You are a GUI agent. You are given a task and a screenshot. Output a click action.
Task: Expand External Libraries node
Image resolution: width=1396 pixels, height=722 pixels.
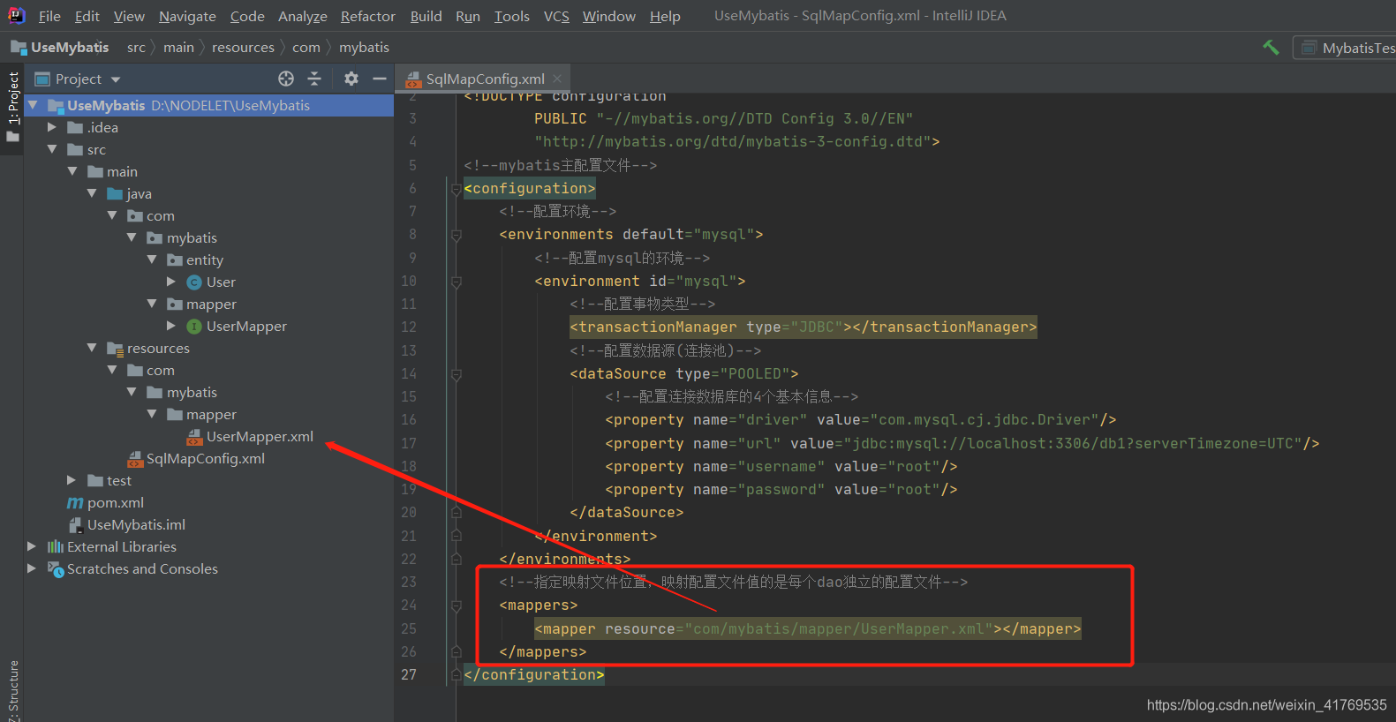pyautogui.click(x=32, y=546)
